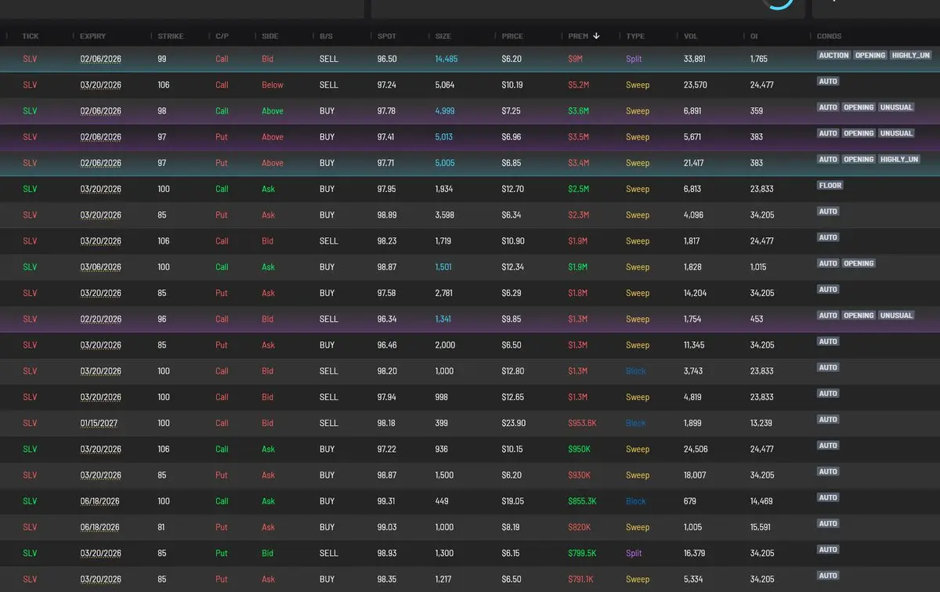
Task: Sort by the B/S column header
Action: [327, 36]
